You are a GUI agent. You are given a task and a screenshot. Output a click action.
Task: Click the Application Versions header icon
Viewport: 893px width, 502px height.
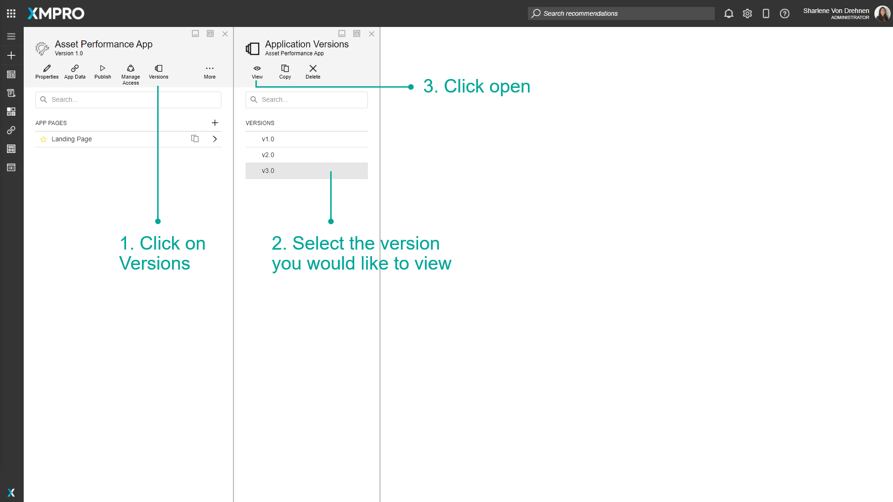(253, 48)
